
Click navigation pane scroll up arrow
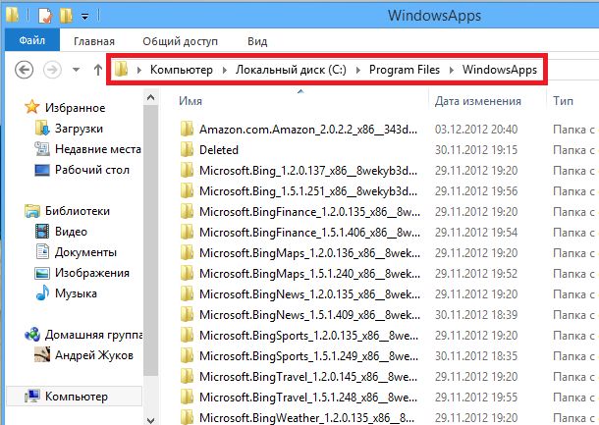pos(150,98)
